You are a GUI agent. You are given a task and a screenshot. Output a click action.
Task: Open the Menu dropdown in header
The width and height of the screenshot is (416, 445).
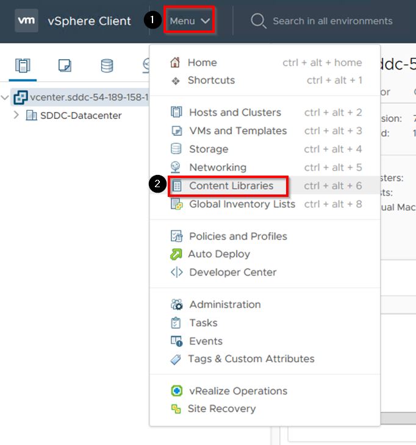(190, 21)
